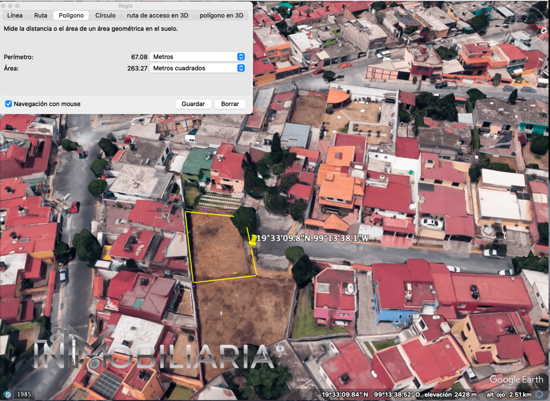Click the status bar longitude 99°13'38.52" O

pyautogui.click(x=397, y=394)
